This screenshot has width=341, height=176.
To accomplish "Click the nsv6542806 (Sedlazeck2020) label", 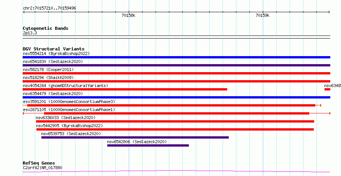I will pyautogui.click(x=137, y=142).
